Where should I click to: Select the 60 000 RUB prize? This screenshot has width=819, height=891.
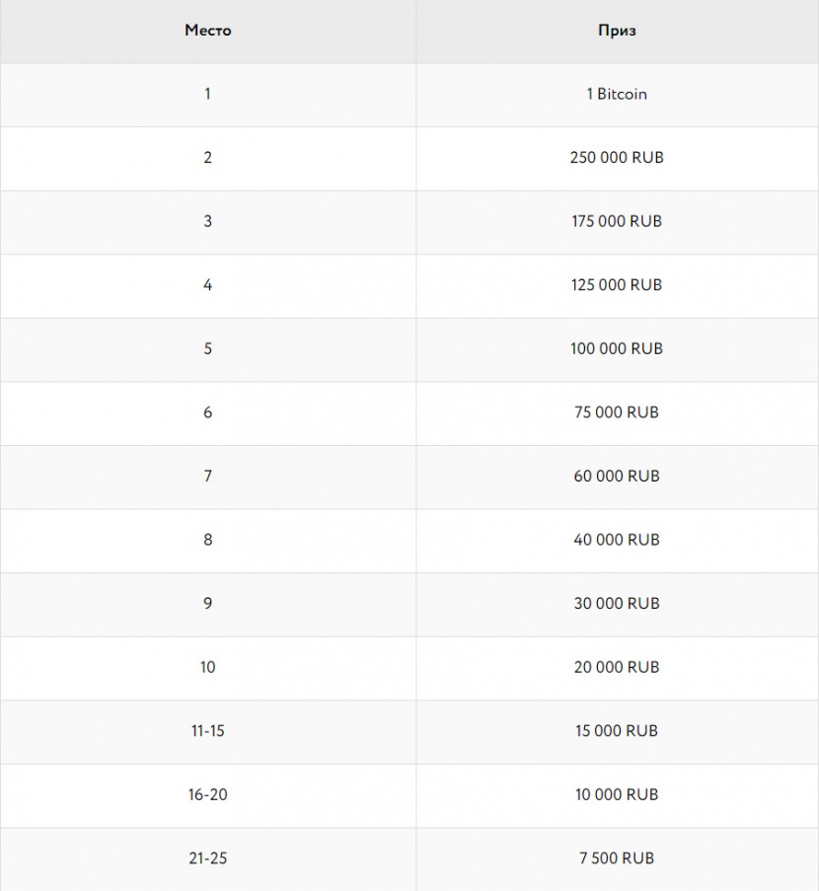point(617,476)
